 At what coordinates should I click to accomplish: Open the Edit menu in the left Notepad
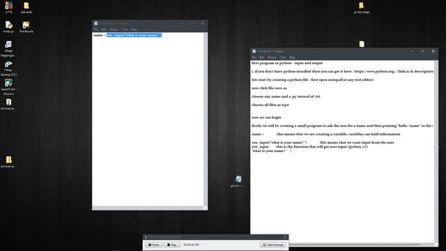[104, 29]
